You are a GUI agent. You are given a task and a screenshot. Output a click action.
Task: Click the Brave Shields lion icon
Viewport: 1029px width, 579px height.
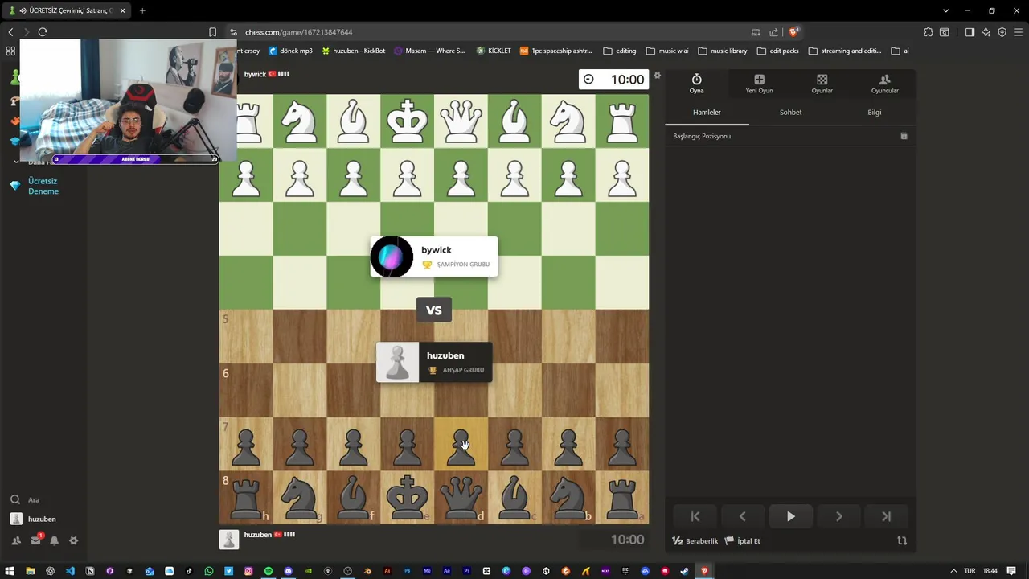click(x=793, y=32)
